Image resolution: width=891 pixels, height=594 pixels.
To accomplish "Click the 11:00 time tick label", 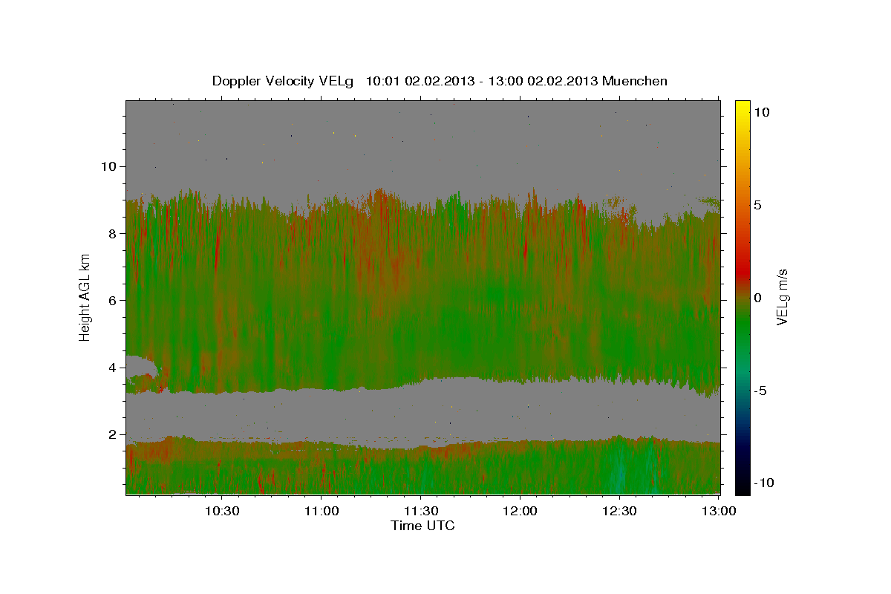I will click(322, 512).
